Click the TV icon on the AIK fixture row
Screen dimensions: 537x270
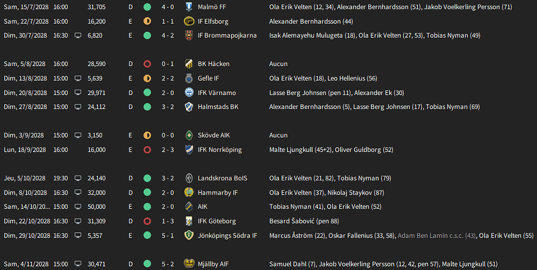pyautogui.click(x=78, y=207)
